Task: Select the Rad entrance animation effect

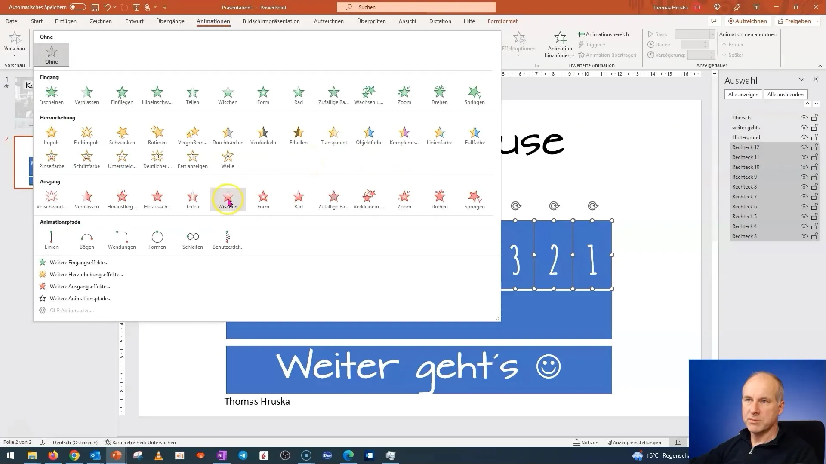Action: 299,92
